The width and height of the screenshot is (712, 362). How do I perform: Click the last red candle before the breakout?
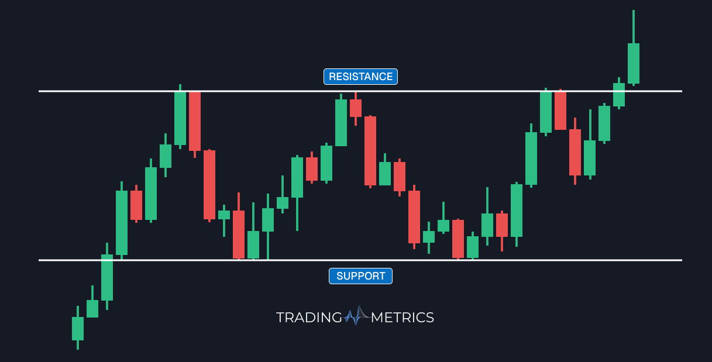tap(575, 152)
